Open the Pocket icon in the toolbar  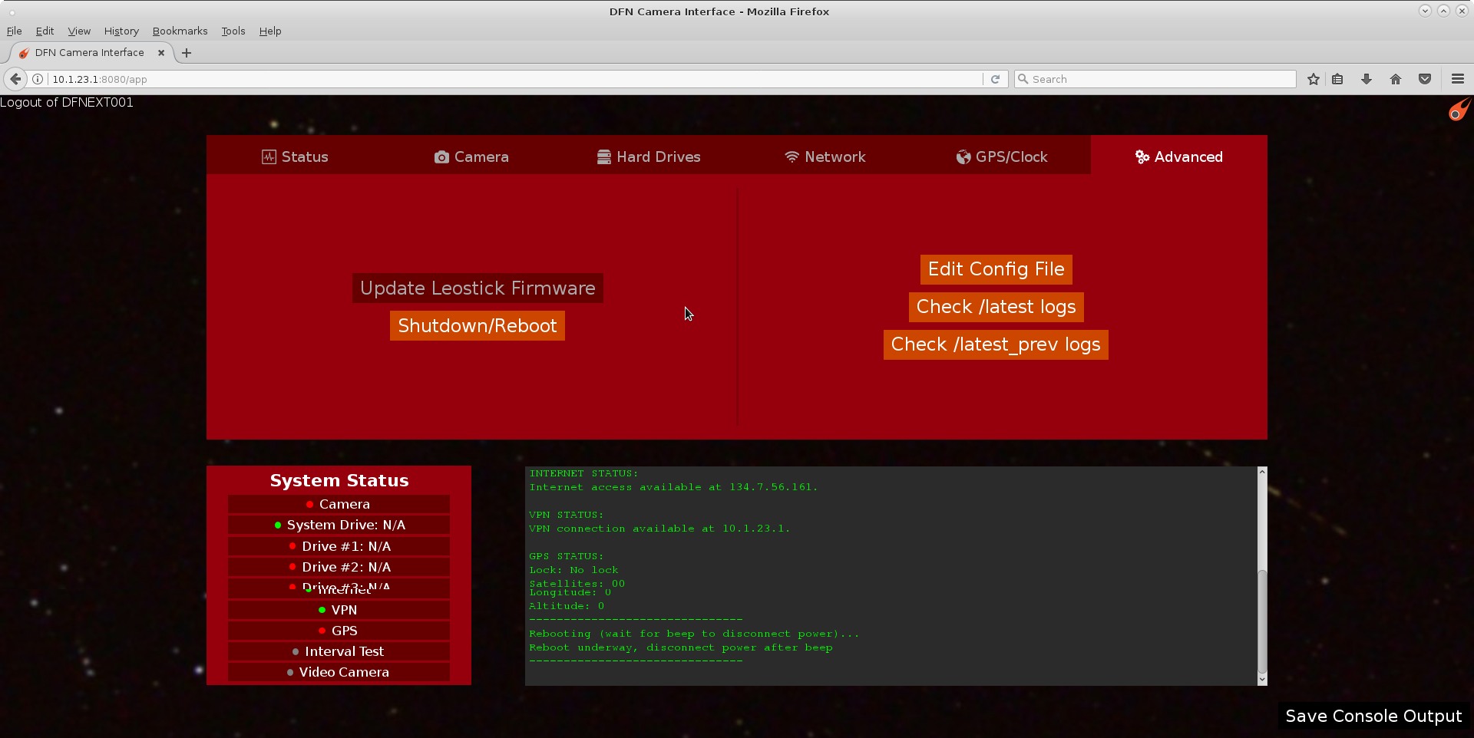[x=1425, y=79]
